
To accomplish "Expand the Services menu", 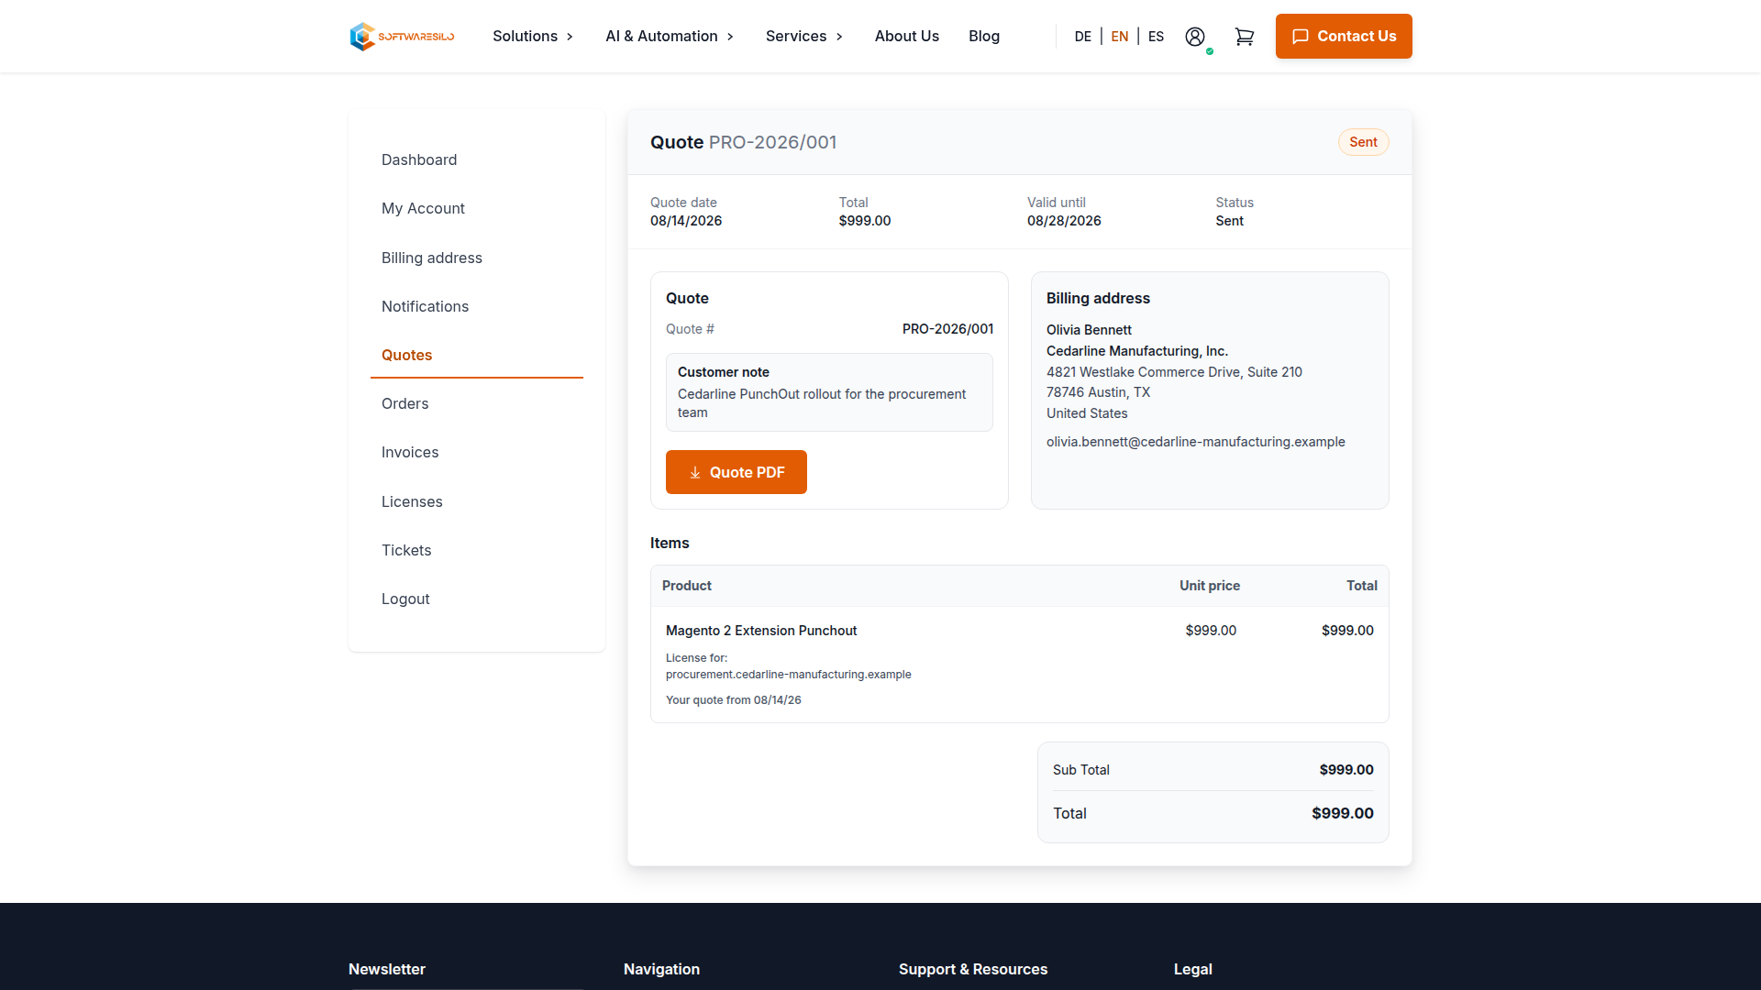I will coord(804,37).
